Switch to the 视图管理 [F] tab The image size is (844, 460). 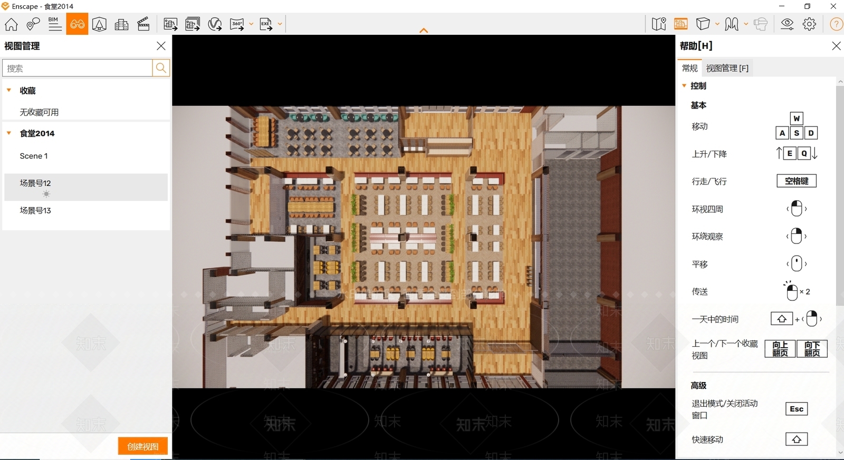click(727, 68)
